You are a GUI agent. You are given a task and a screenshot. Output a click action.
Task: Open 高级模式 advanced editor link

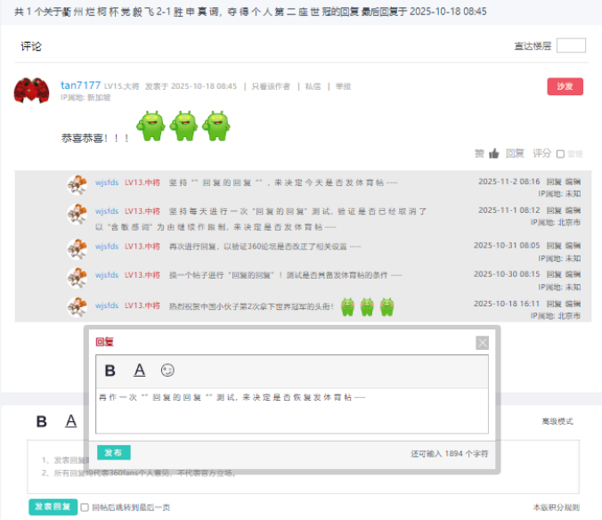click(x=557, y=421)
